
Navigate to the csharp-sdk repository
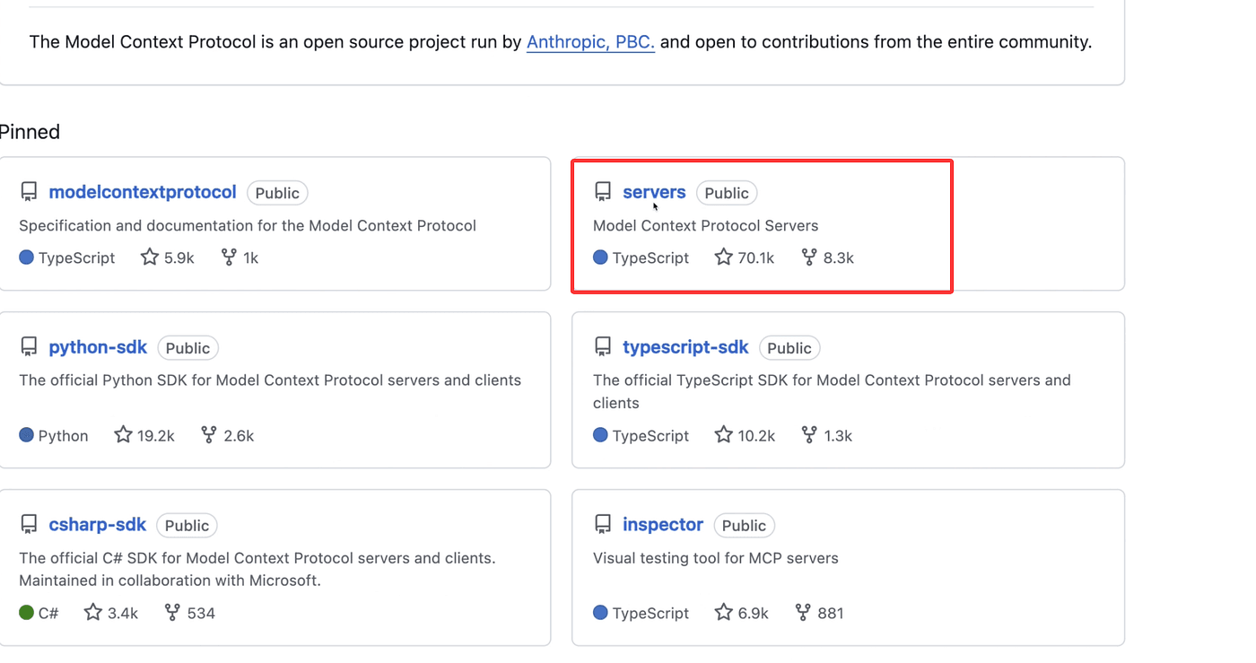click(x=97, y=525)
